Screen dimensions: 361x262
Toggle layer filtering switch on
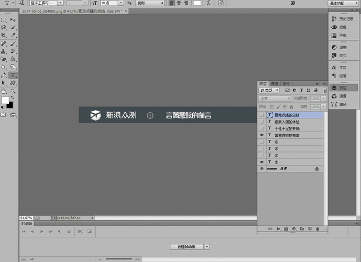tap(325, 90)
